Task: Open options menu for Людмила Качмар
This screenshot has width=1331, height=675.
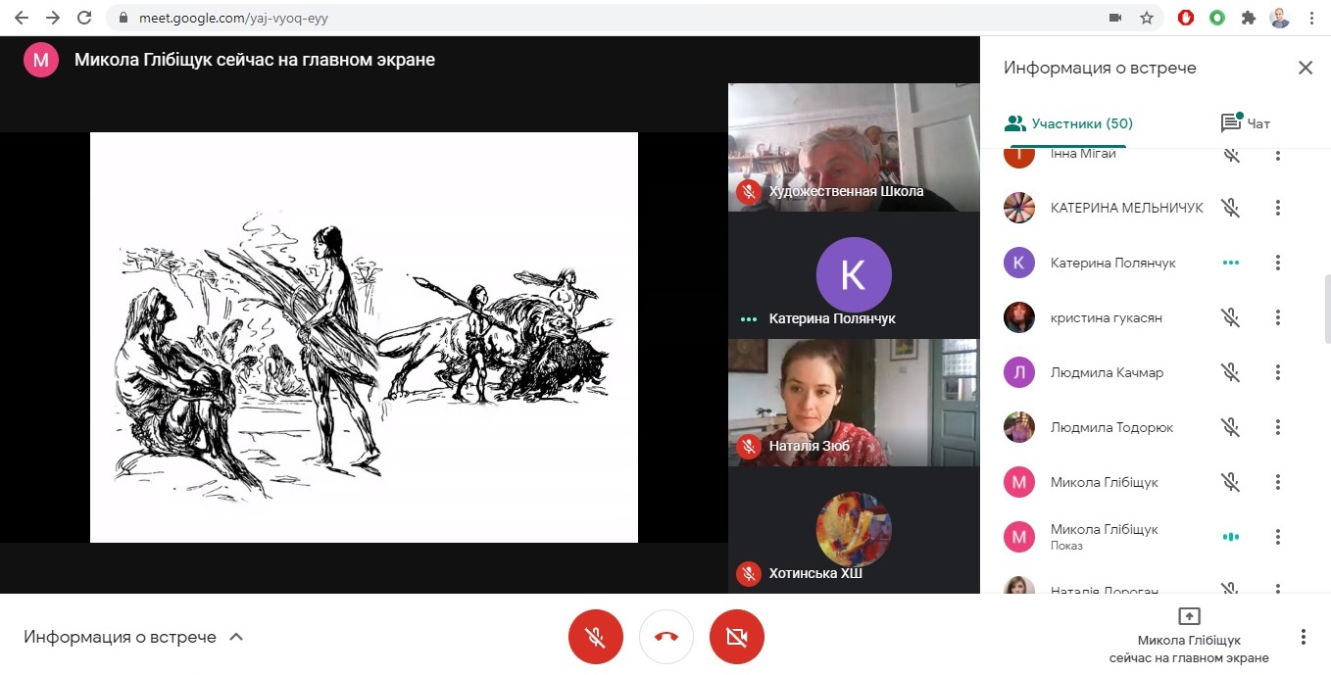Action: [1278, 372]
